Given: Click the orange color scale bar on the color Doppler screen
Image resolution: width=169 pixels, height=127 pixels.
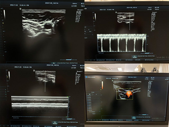Looking at the screenshot, I should (x=102, y=85).
